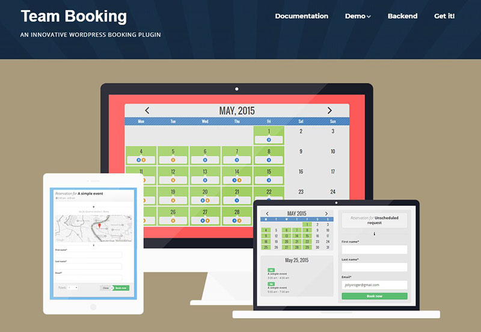This screenshot has width=481, height=332.
Task: Open the Documentation menu item
Action: click(302, 16)
